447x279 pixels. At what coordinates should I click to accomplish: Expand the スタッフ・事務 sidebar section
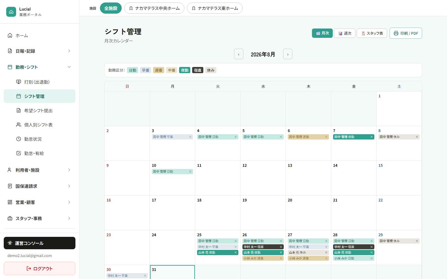(x=39, y=218)
